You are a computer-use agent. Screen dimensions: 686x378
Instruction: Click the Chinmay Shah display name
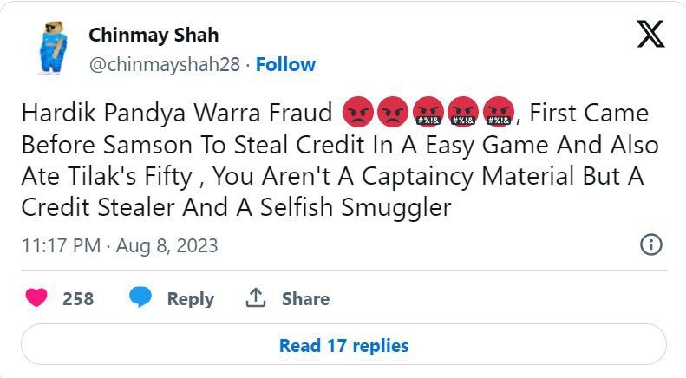point(154,36)
